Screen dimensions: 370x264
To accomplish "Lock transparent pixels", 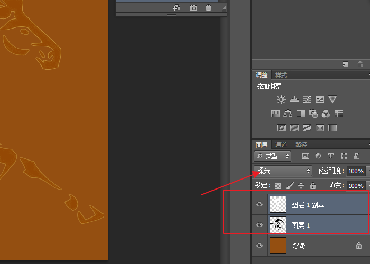I will [x=277, y=186].
